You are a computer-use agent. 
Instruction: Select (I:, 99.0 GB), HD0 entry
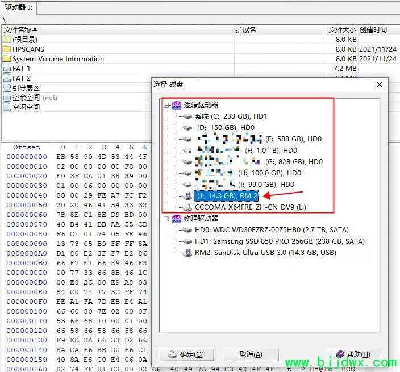point(266,185)
